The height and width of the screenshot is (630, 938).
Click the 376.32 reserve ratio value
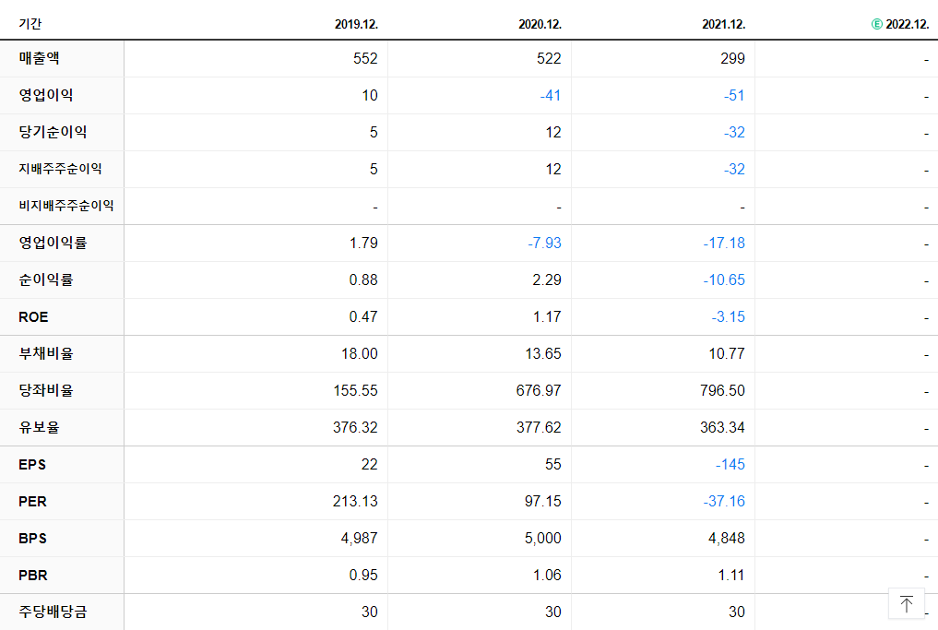(355, 428)
